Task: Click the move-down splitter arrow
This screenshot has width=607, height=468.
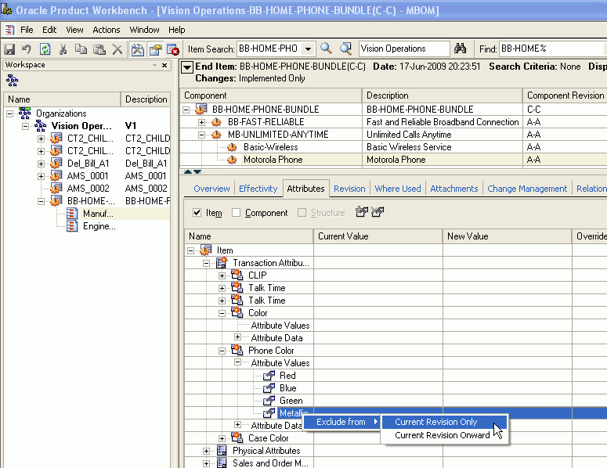Action: [197, 171]
